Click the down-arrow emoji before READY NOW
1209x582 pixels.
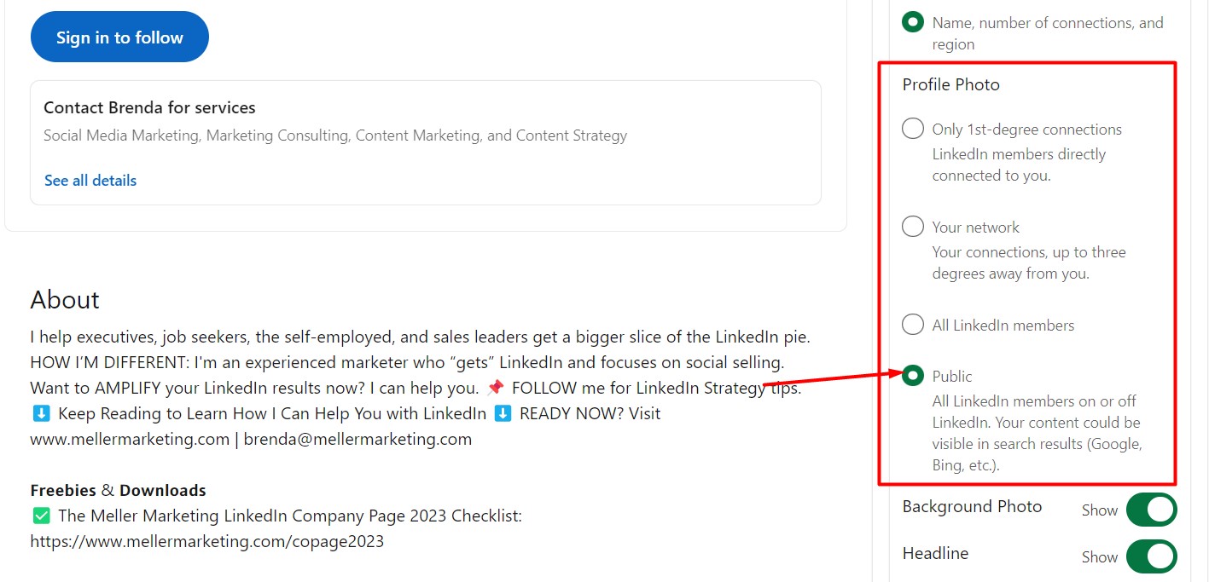(503, 413)
